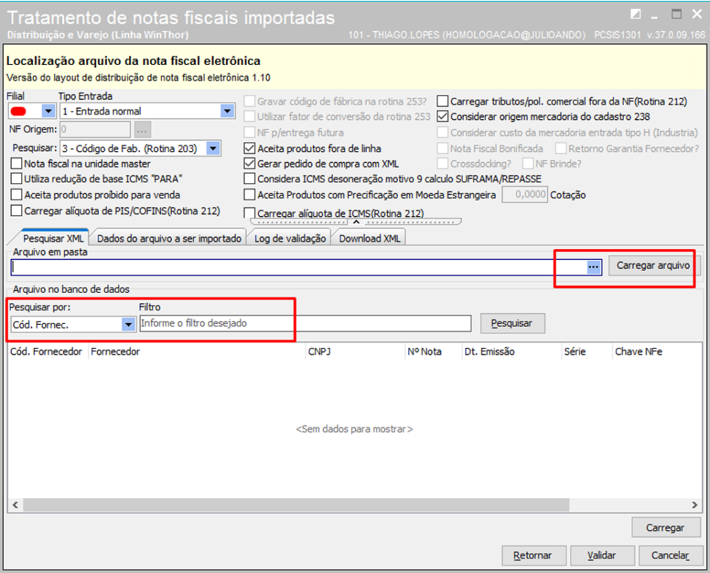Close the Tratamento de notas window

(x=698, y=15)
